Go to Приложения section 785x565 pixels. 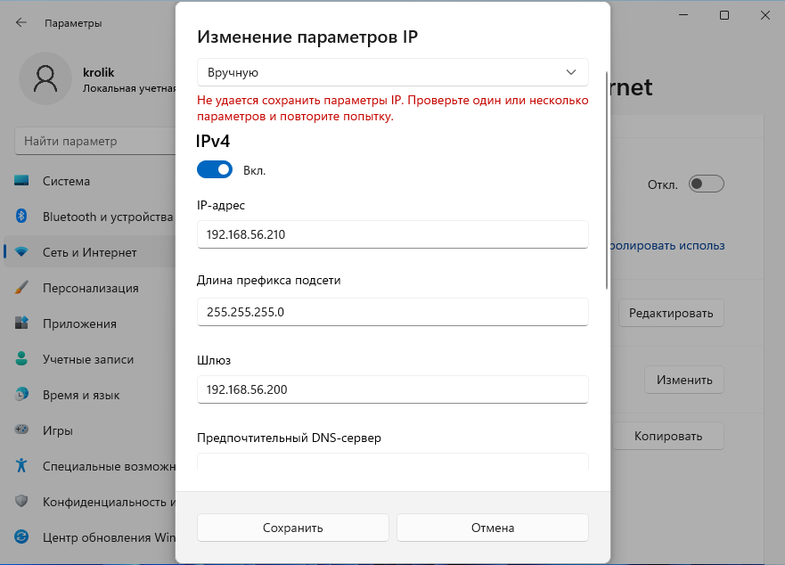coord(90,323)
